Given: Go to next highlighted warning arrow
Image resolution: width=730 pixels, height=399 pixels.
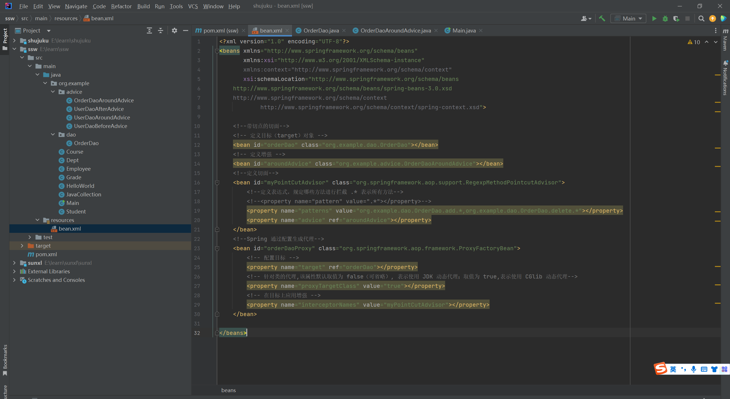Looking at the screenshot, I should click(x=715, y=42).
